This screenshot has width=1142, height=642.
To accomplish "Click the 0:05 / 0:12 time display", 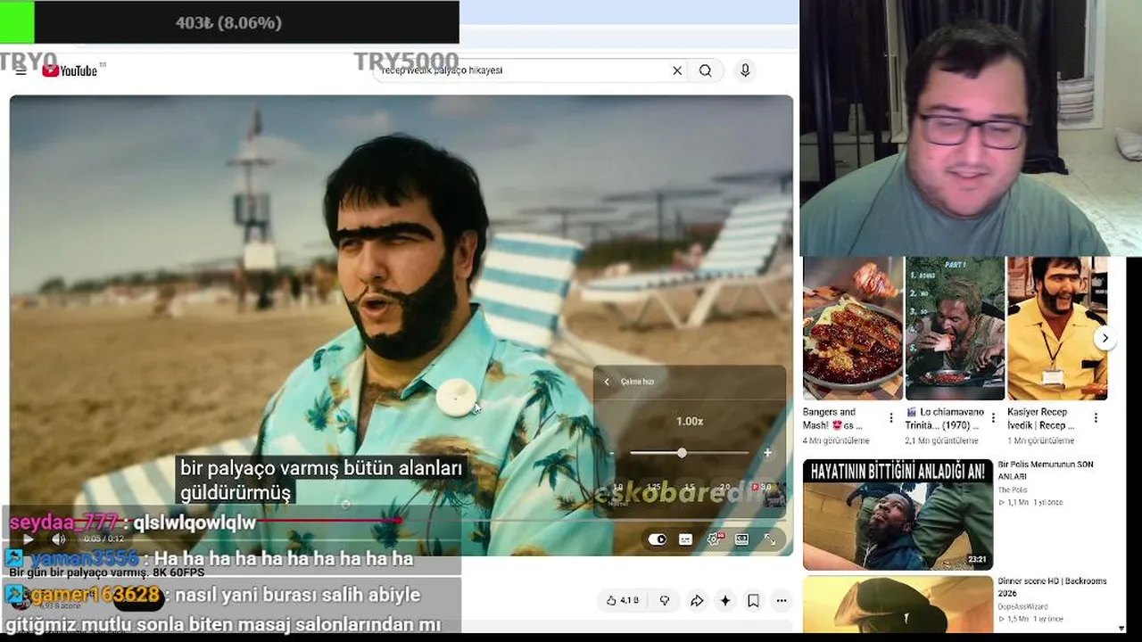I will (103, 539).
